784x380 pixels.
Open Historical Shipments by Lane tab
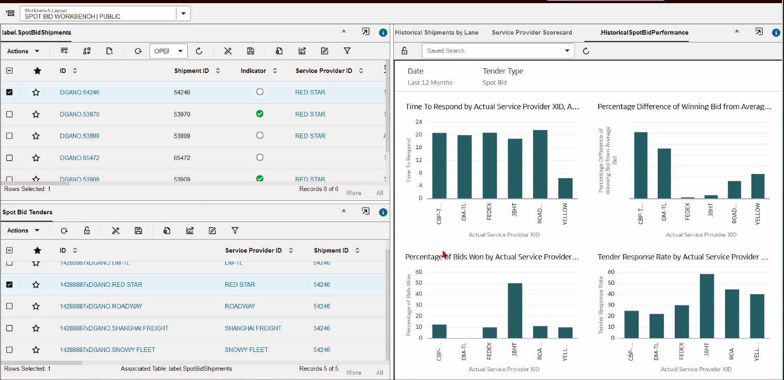pos(436,33)
